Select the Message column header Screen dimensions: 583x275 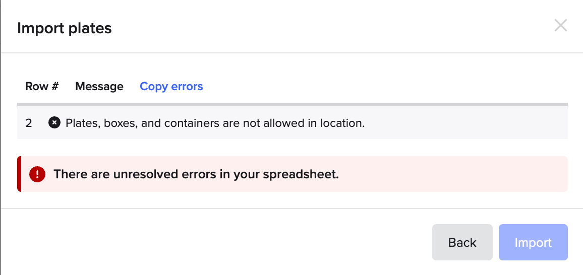click(99, 87)
